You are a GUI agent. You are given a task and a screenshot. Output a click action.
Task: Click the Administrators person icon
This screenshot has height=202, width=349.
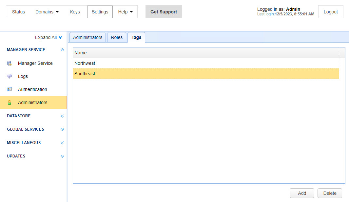point(10,102)
